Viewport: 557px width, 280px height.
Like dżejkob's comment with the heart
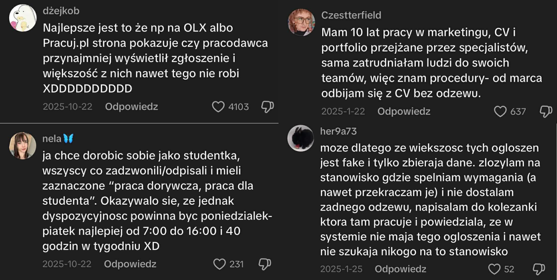(218, 107)
